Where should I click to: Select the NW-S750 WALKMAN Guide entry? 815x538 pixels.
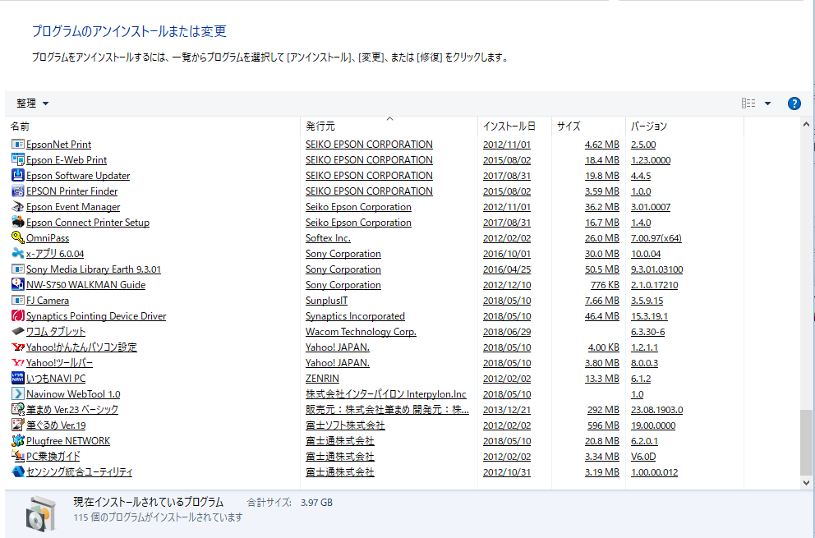pyautogui.click(x=85, y=285)
